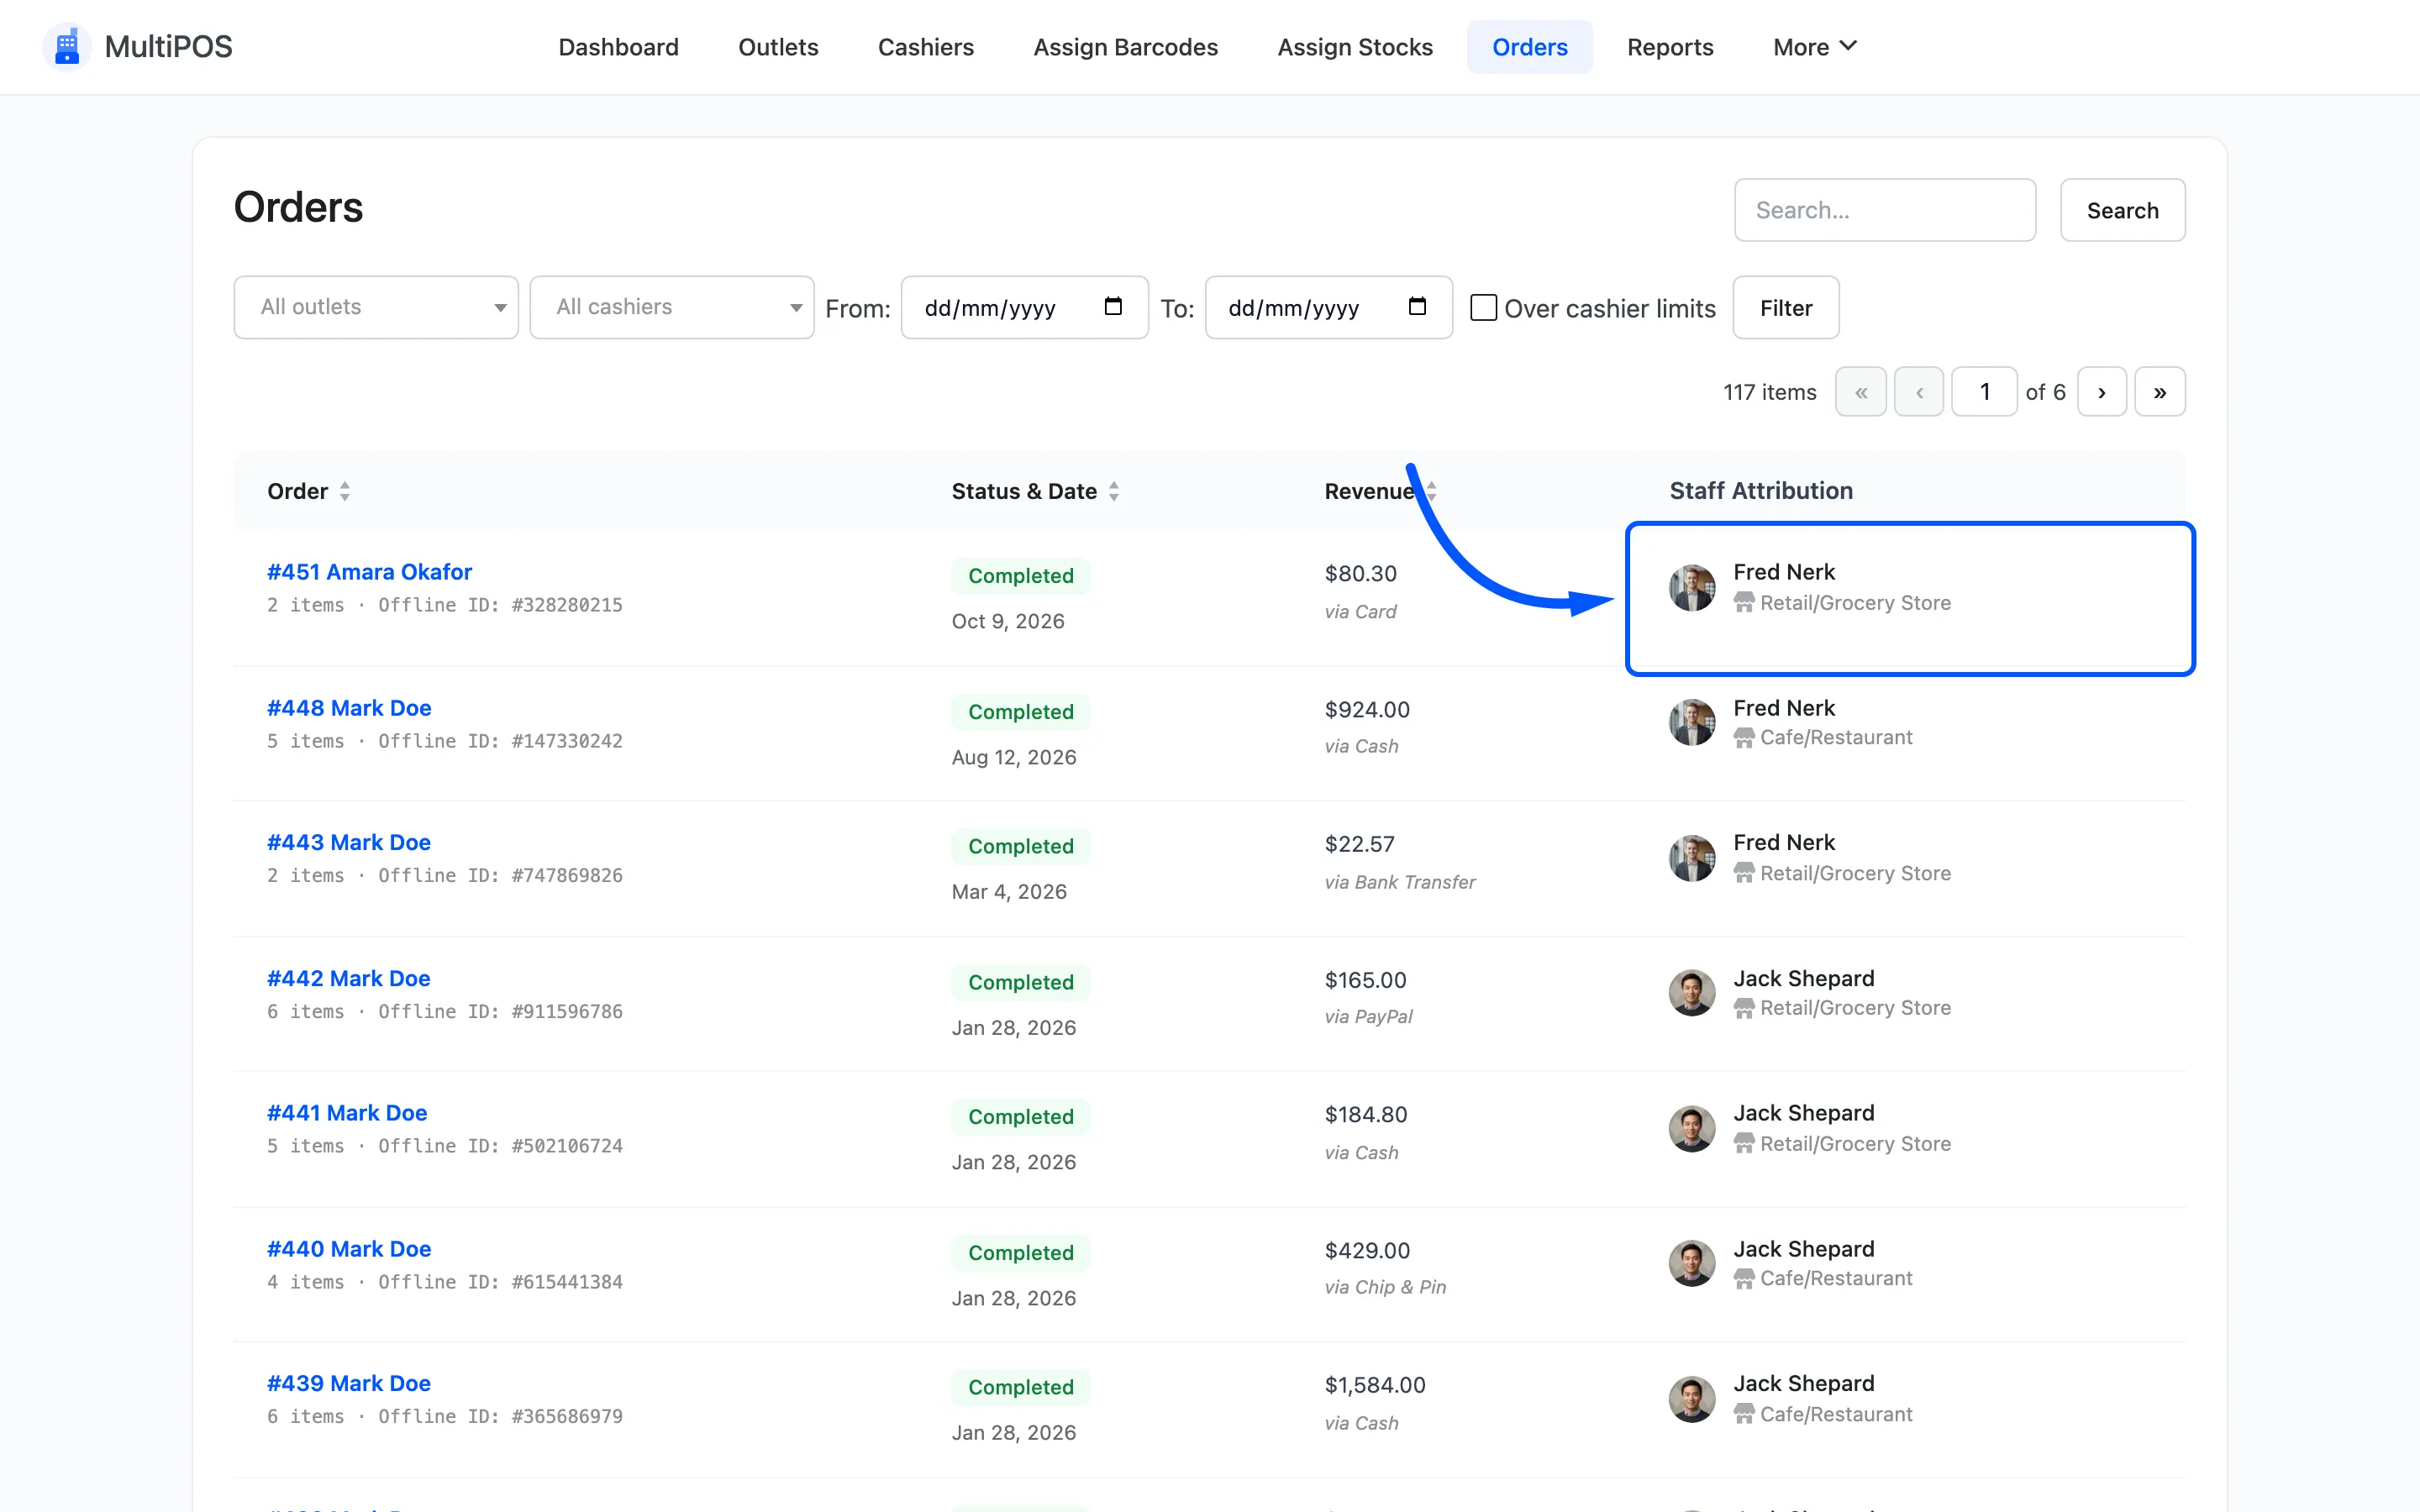Click store icon beside Cafe/Restaurant on #448
2420x1512 pixels.
1744,738
